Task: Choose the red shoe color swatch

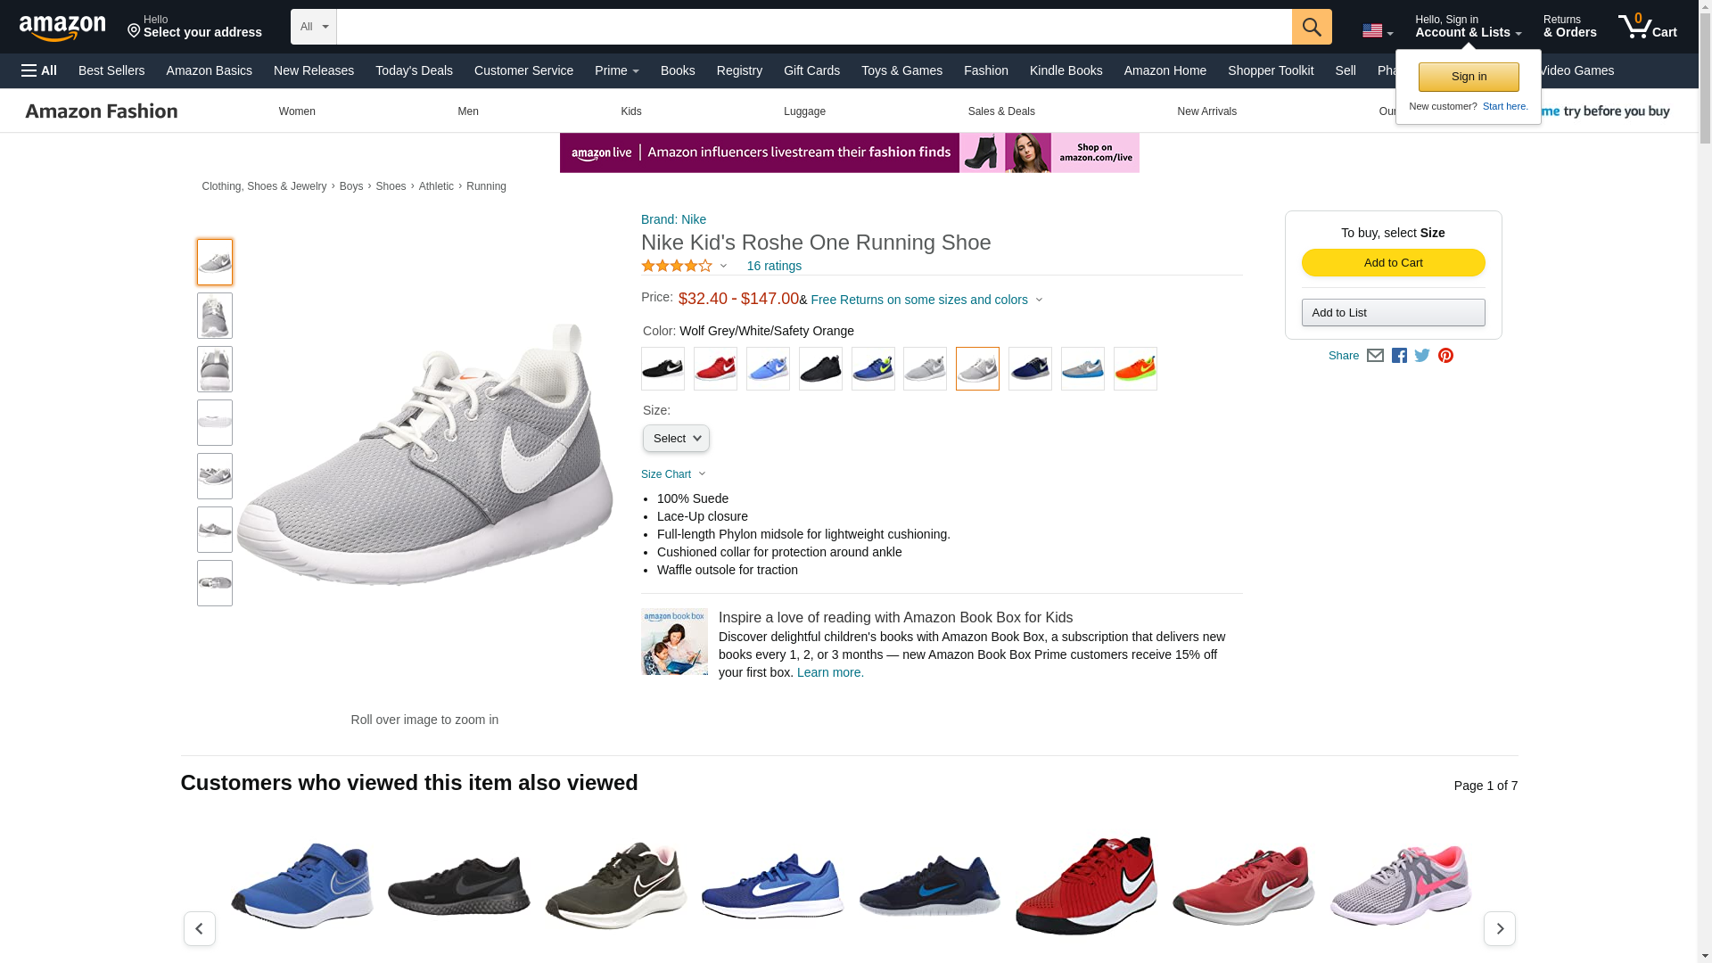Action: click(715, 368)
